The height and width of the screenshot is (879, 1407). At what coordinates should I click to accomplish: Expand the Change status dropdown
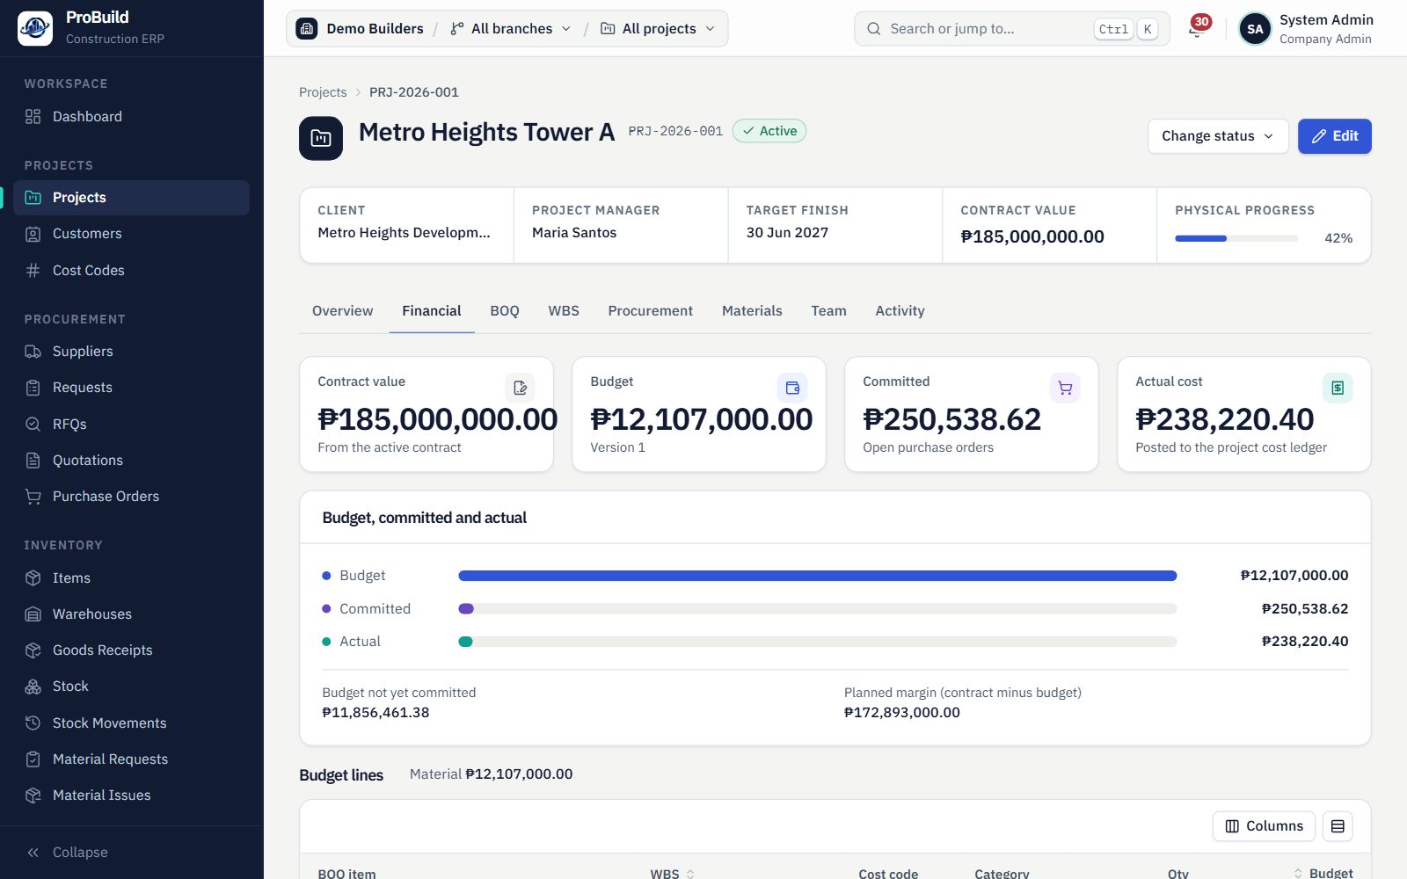(x=1218, y=136)
